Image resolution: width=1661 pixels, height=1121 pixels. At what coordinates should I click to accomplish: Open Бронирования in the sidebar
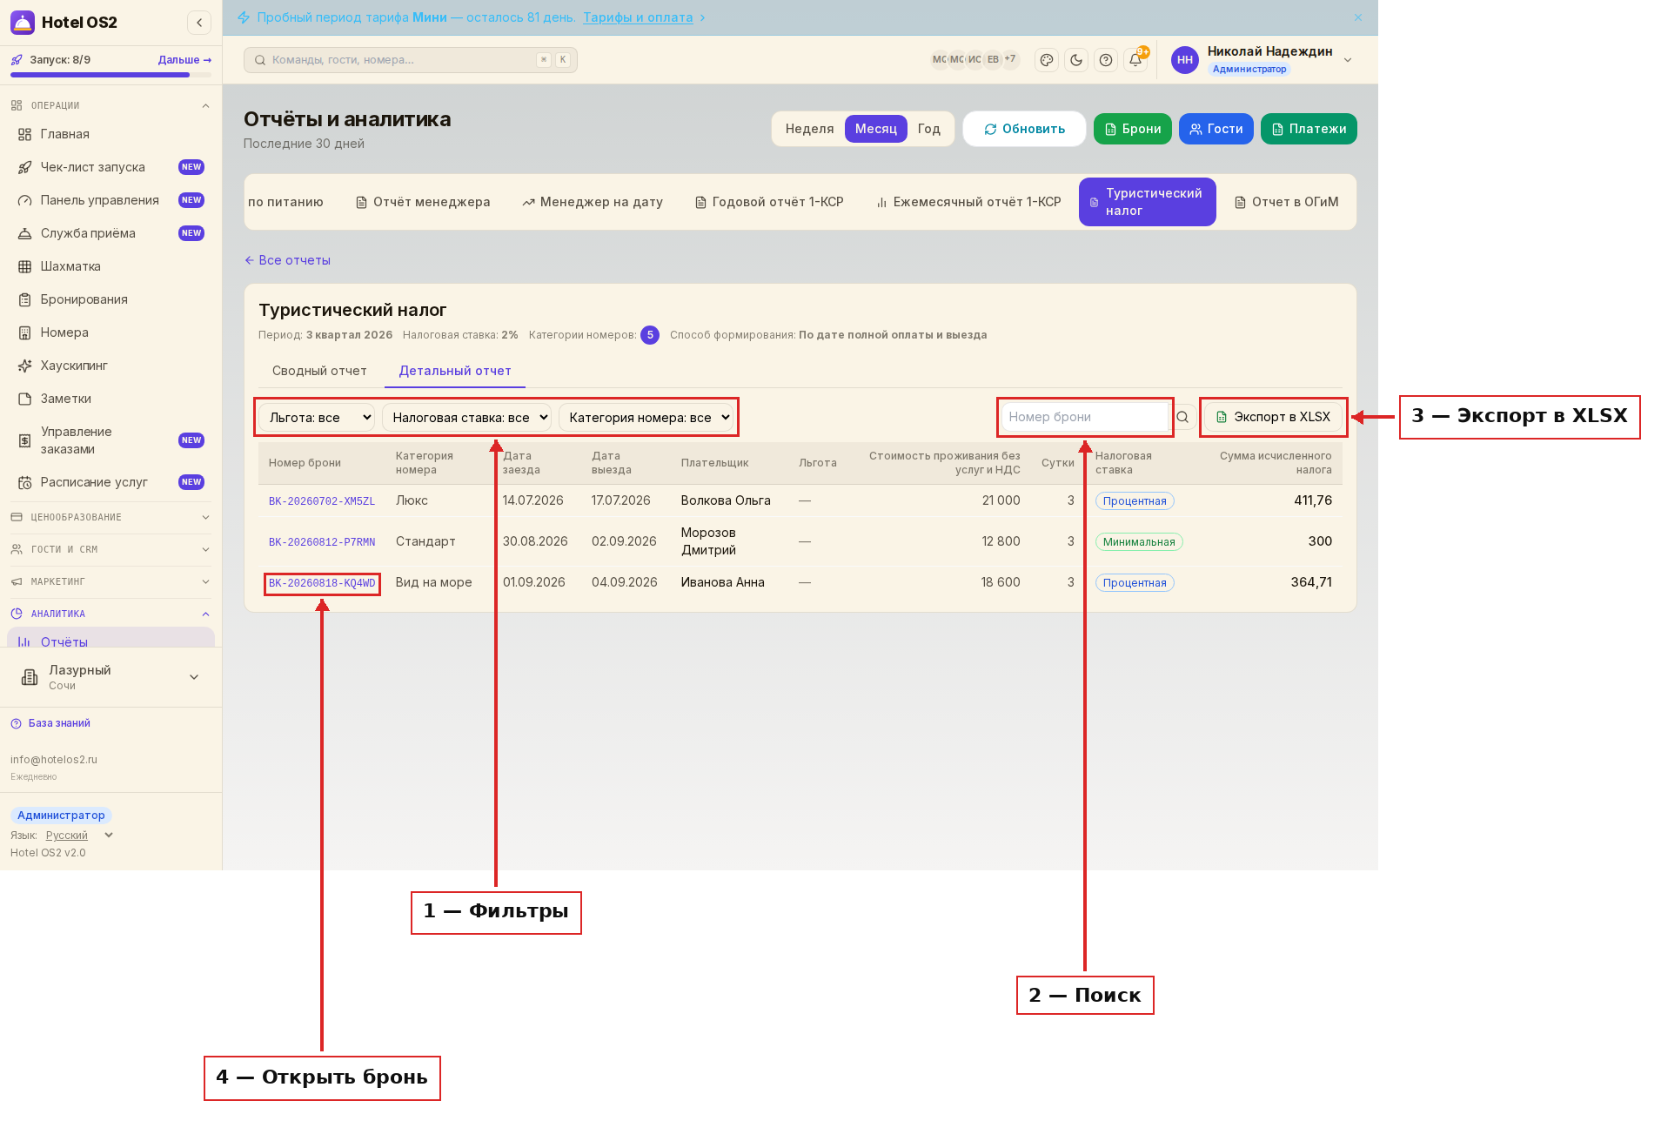point(111,299)
